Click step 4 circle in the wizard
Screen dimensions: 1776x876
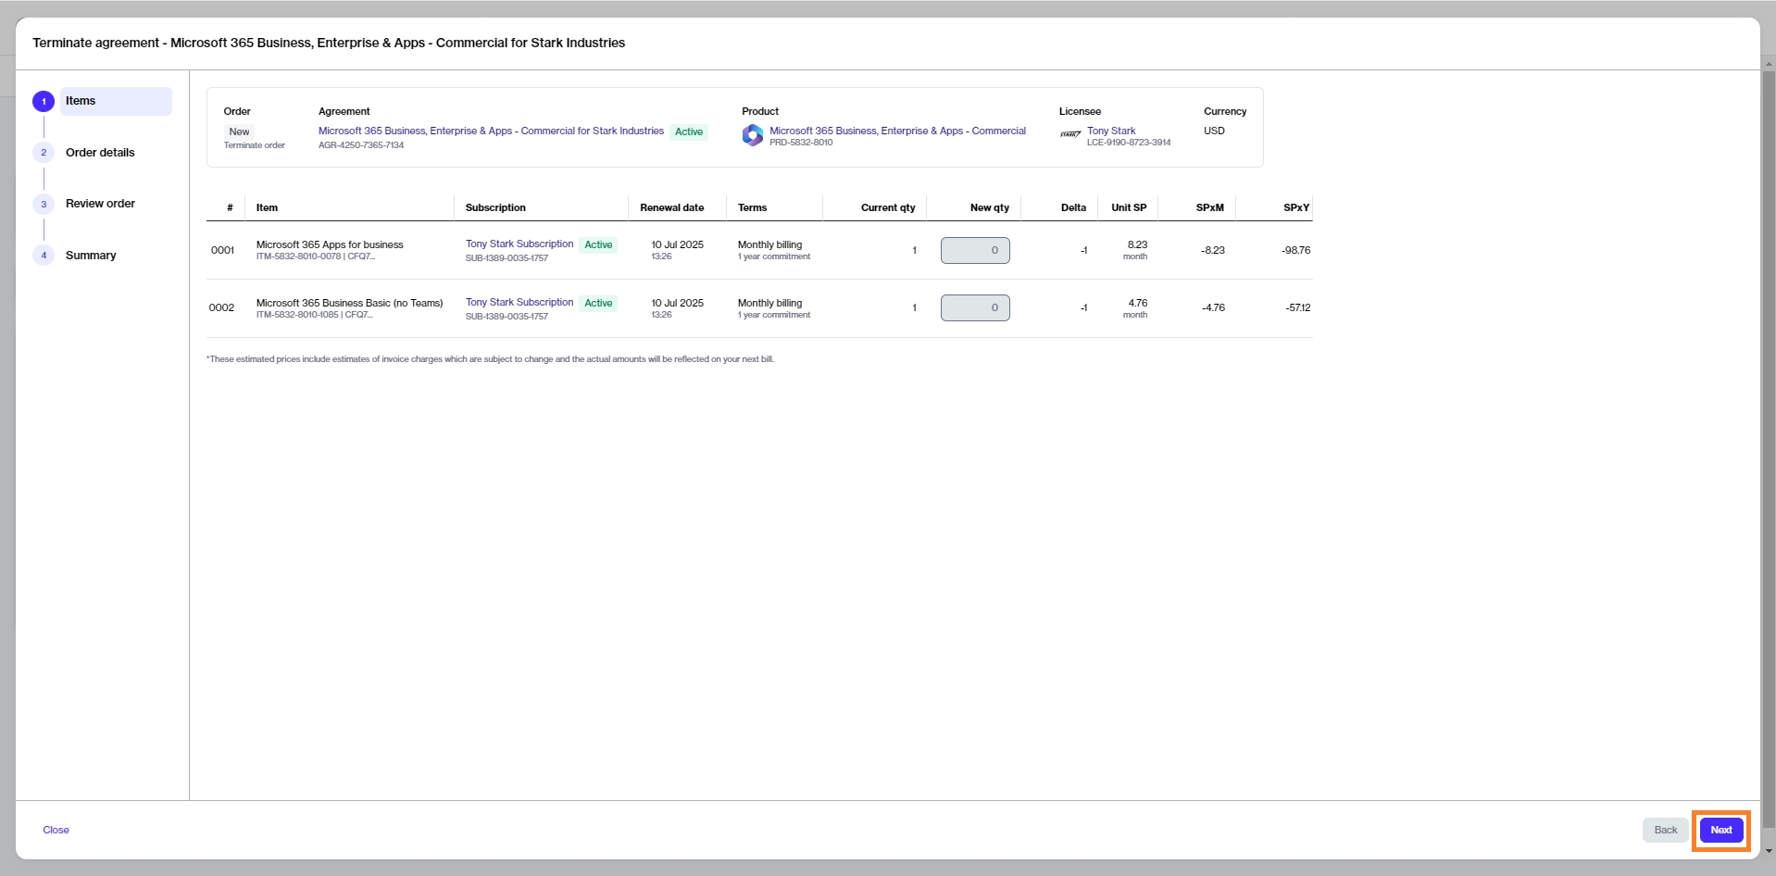44,256
